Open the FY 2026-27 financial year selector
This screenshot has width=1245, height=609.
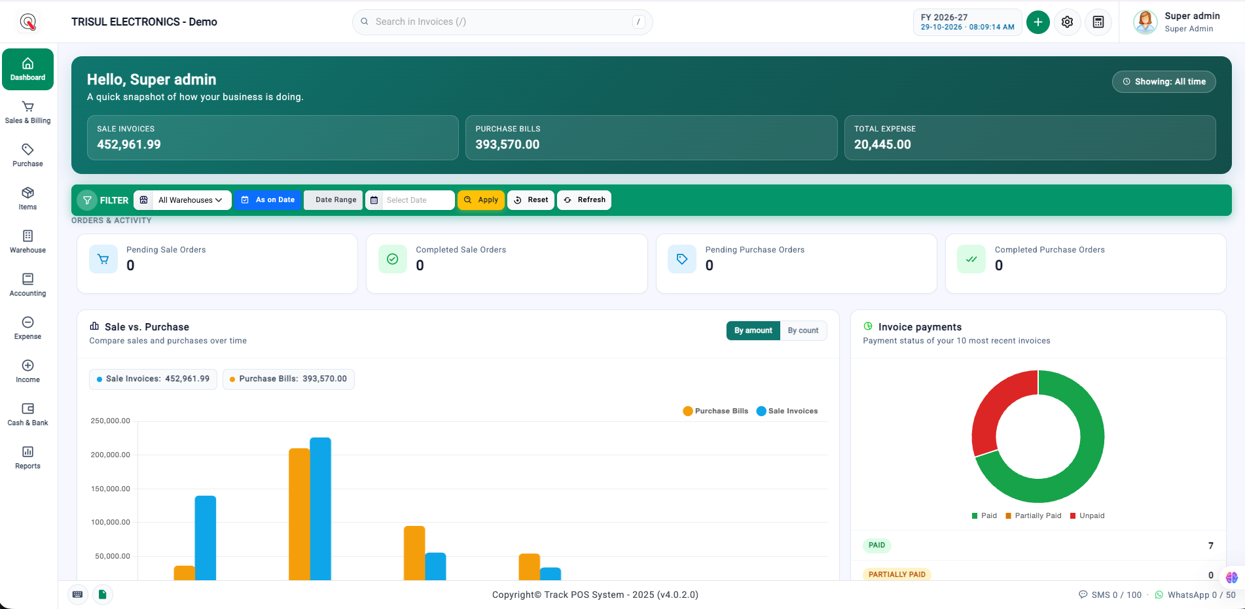(967, 22)
